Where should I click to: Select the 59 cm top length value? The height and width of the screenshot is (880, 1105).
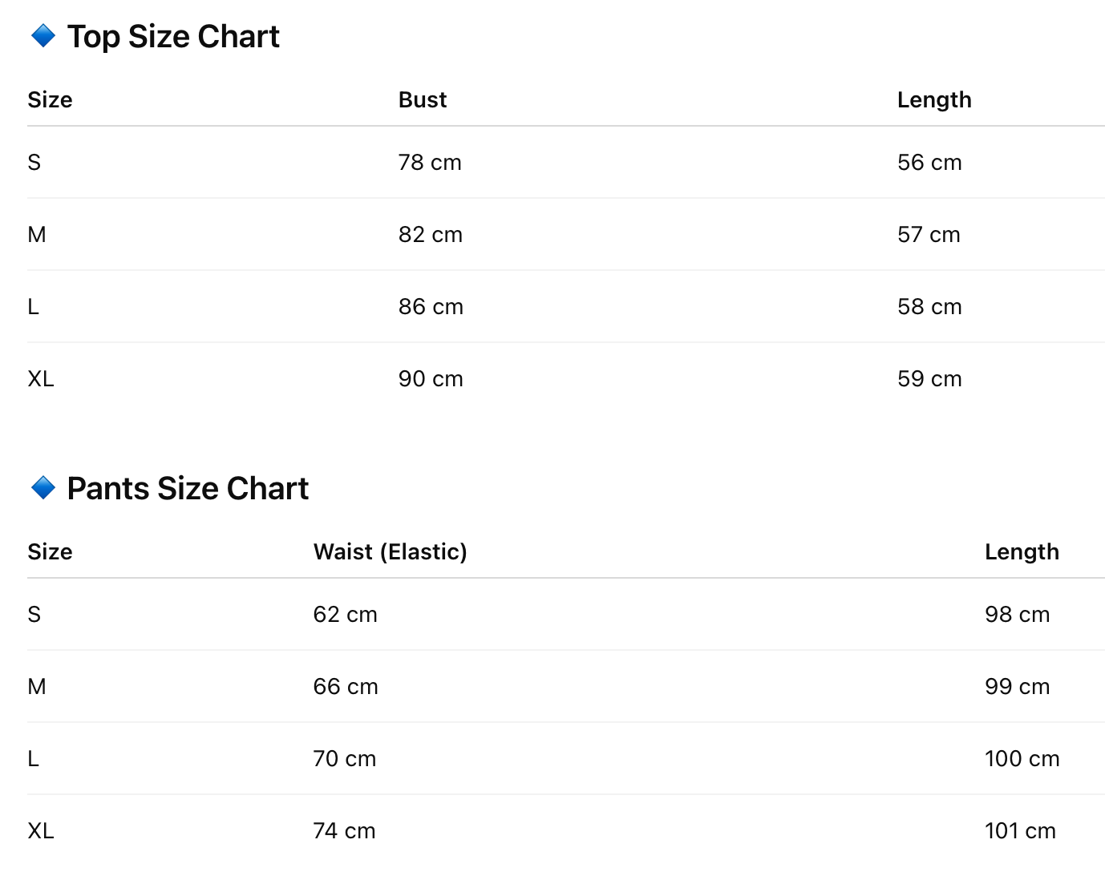pyautogui.click(x=929, y=379)
